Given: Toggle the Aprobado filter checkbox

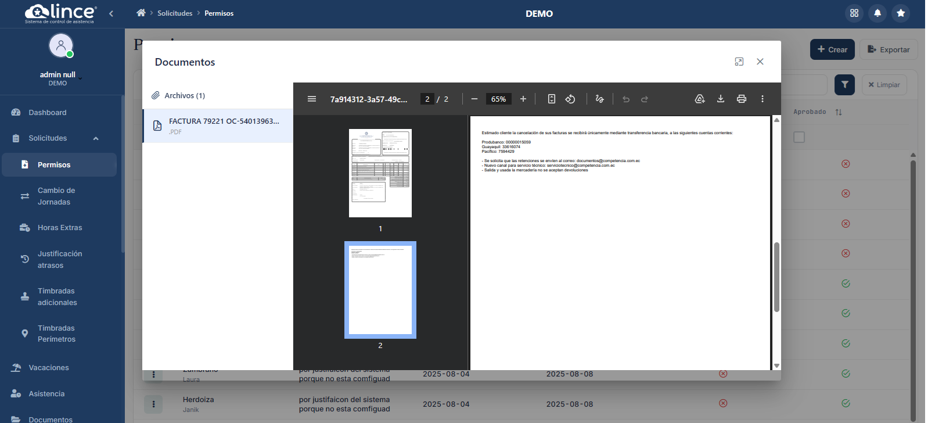Looking at the screenshot, I should 799,137.
